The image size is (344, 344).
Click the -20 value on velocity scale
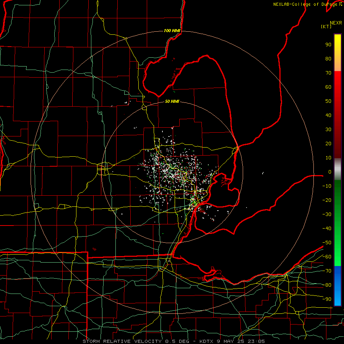pos(327,200)
